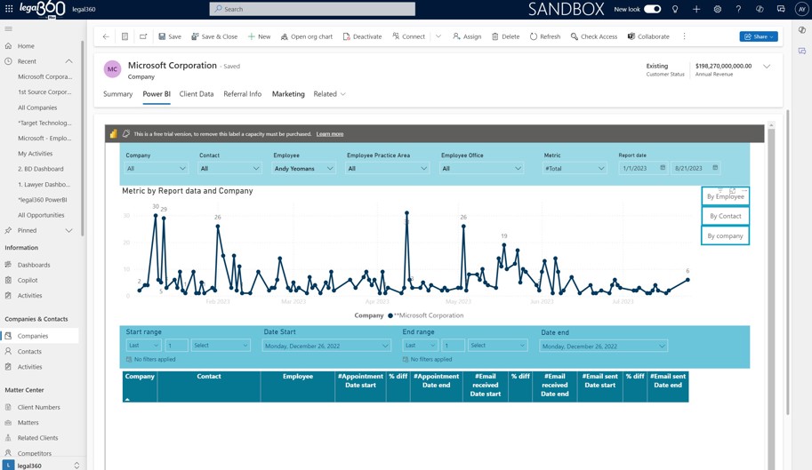Viewport: 812px width, 470px height.
Task: Open the Date end dropdown
Action: pos(603,347)
